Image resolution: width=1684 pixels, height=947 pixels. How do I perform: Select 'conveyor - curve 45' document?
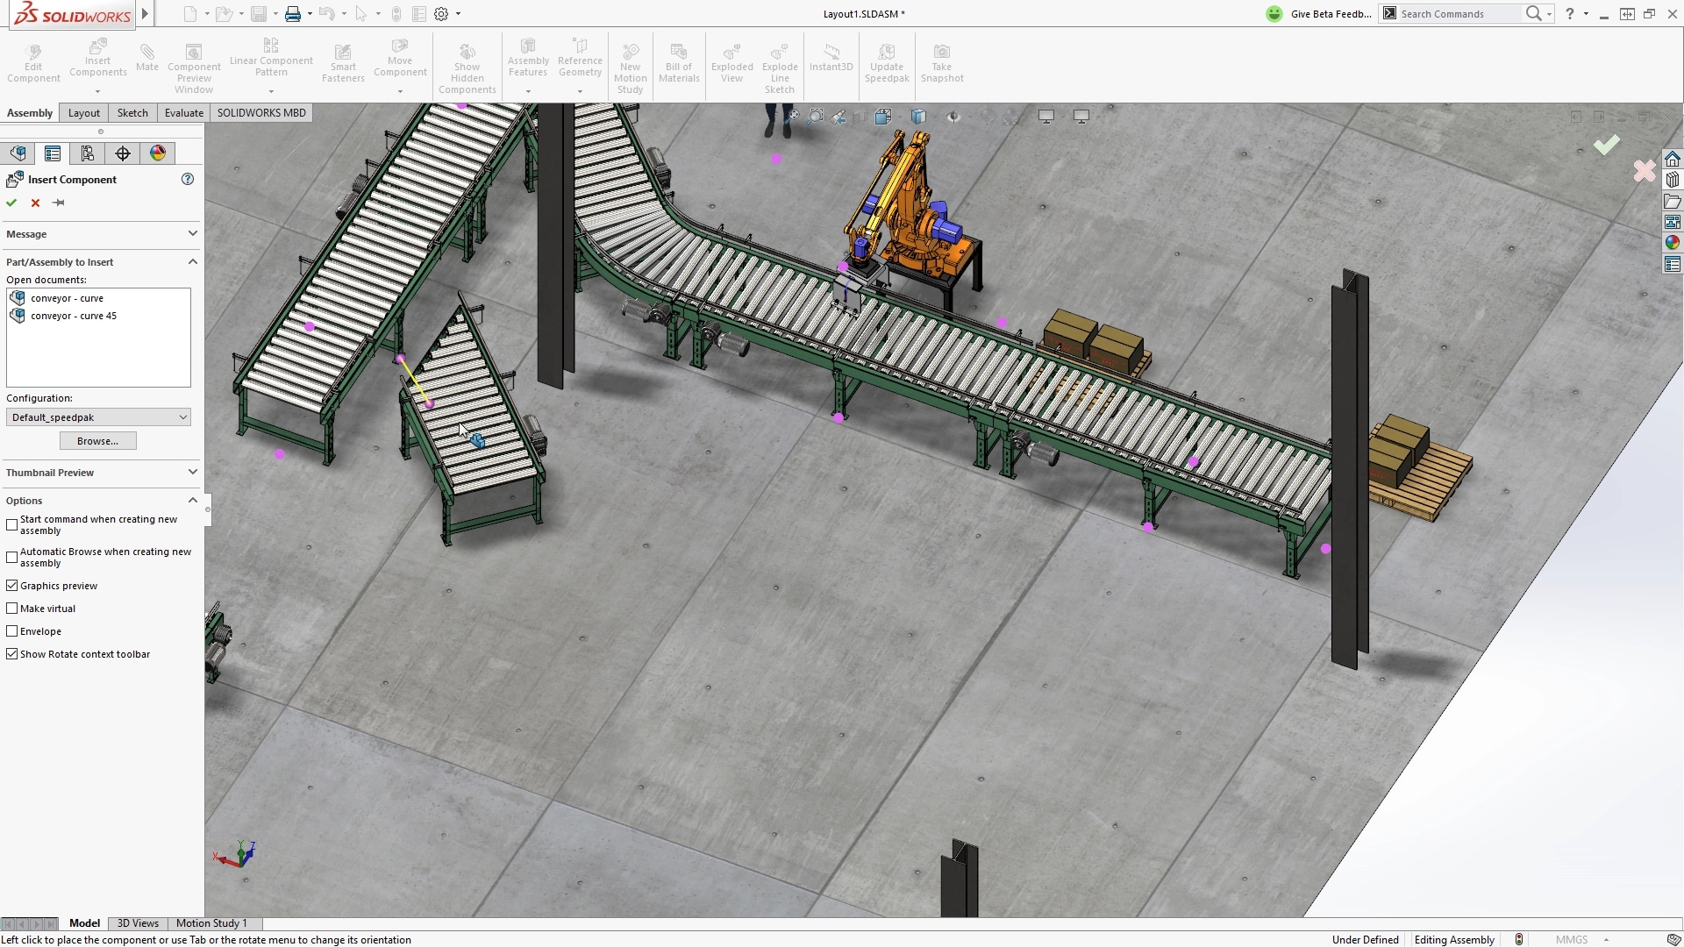[74, 316]
